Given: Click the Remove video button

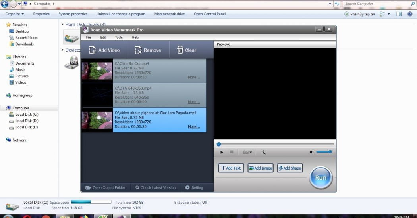Looking at the screenshot, I should click(148, 50).
